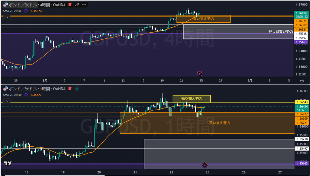Collapse the indicator legend on the 4時間 chart
310x176 pixels.
7,17
